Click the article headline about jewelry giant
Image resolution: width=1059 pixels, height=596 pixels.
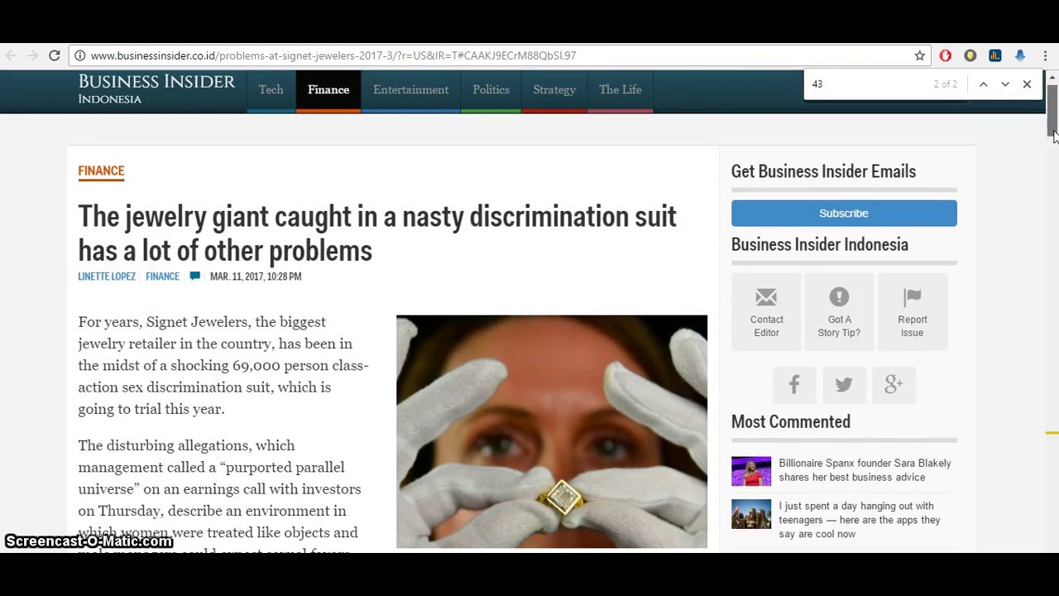point(377,233)
